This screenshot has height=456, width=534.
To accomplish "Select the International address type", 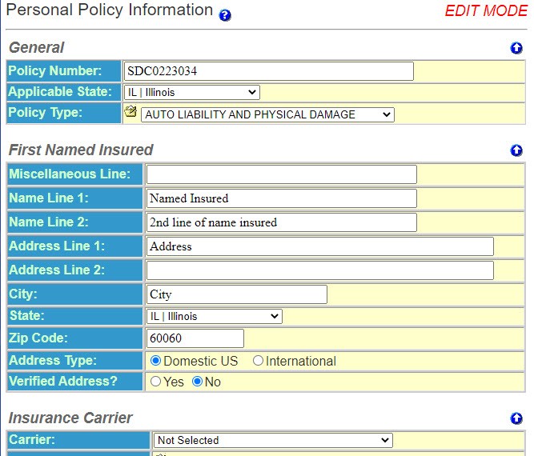I will (258, 361).
